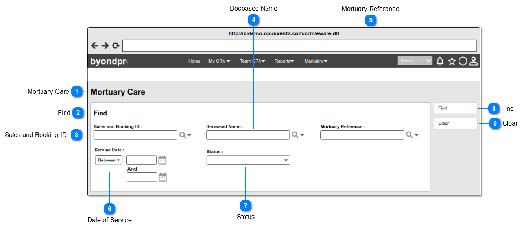
Task: Click the Find button on the right
Action: click(x=456, y=108)
